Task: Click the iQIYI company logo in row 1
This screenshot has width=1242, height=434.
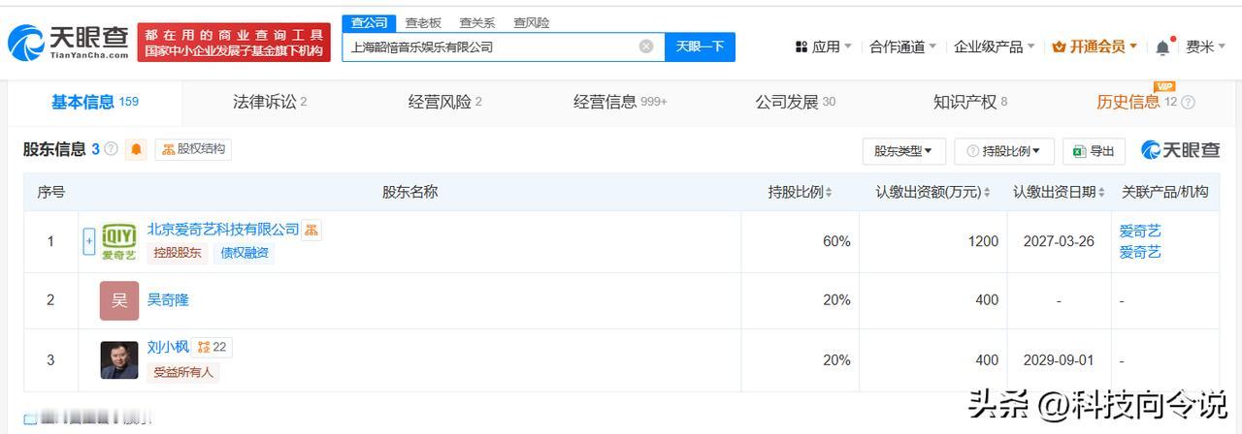Action: [119, 241]
